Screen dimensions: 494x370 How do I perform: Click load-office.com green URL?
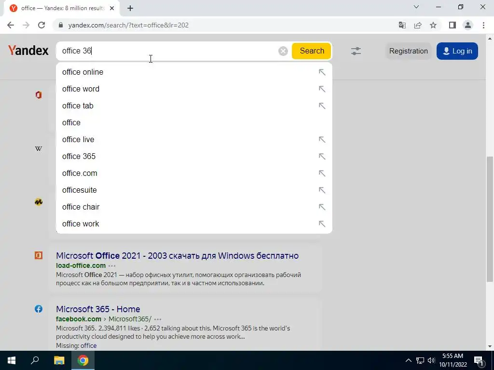(81, 265)
